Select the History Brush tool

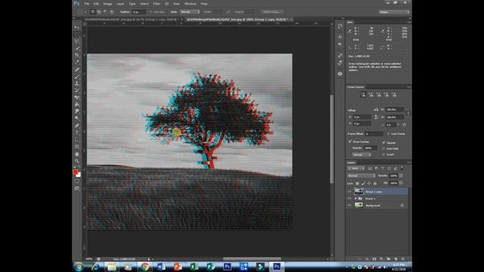click(x=76, y=91)
